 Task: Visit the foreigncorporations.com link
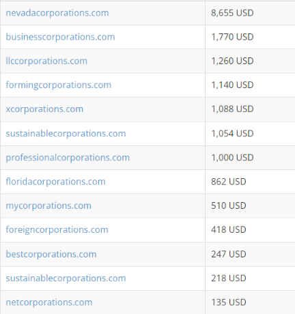(57, 230)
